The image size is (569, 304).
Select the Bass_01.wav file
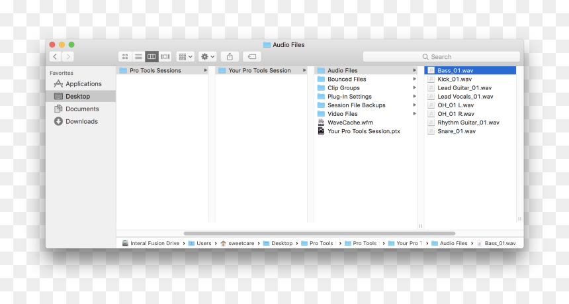pos(470,70)
